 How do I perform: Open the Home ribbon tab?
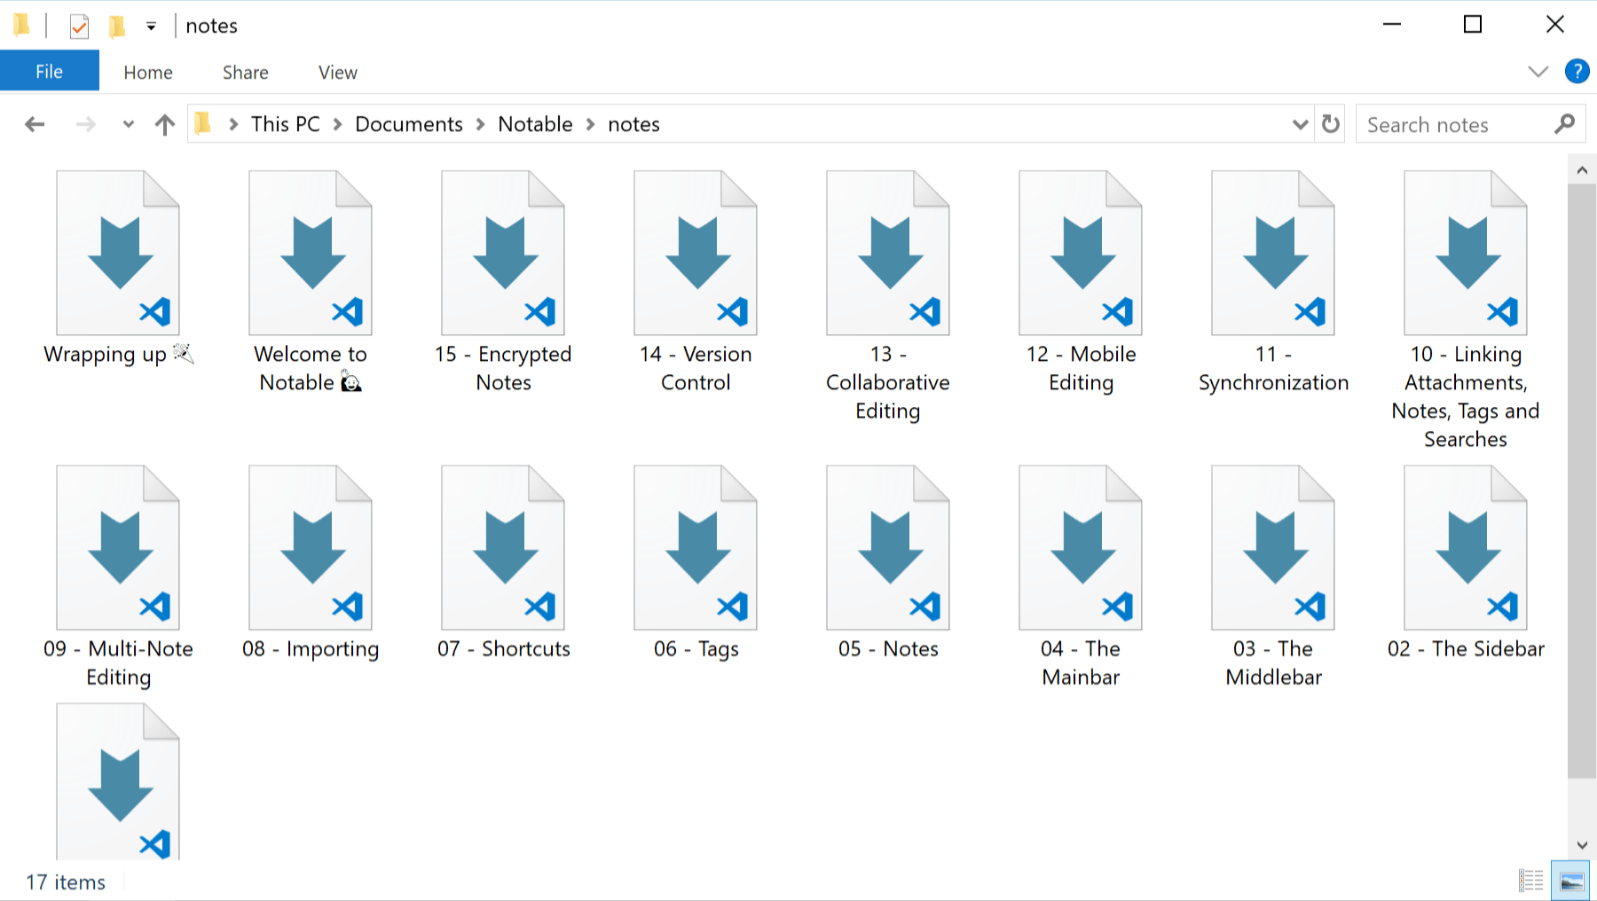tap(148, 72)
